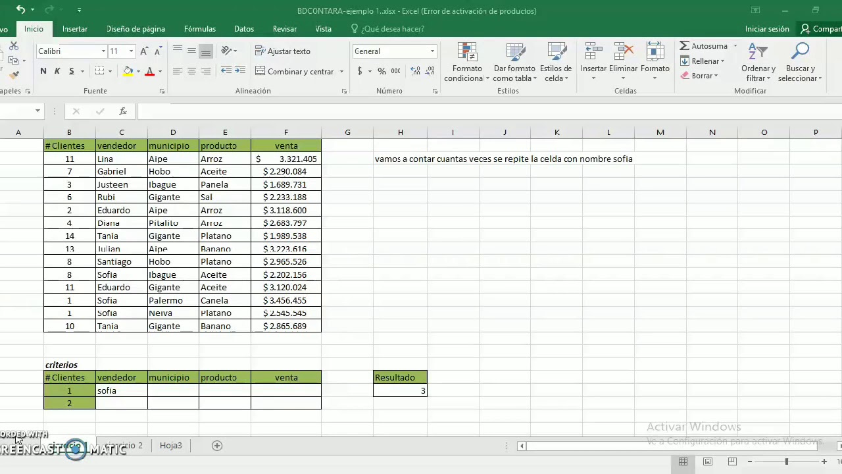Add a new sheet with plus button

pos(217,446)
